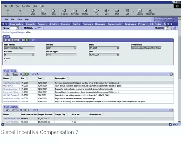The height and width of the screenshot is (145, 183).
Task: Click the Query button in Plan applet
Action: coord(15,40)
